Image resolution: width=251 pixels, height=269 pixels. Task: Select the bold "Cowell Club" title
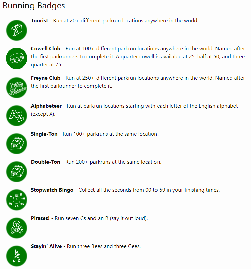[x=45, y=49]
